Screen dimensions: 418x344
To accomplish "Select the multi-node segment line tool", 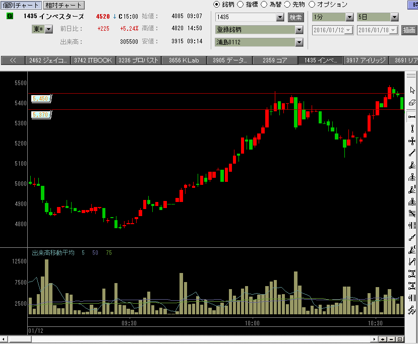I will tap(412, 238).
